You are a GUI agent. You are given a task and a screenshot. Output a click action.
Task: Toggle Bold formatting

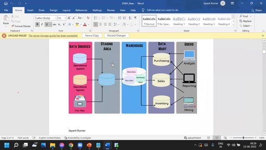(37, 25)
